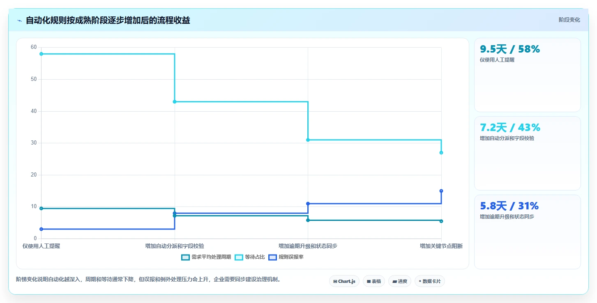597x303 pixels.
Task: Click 等待占比 point at 31
Action: [x=308, y=140]
